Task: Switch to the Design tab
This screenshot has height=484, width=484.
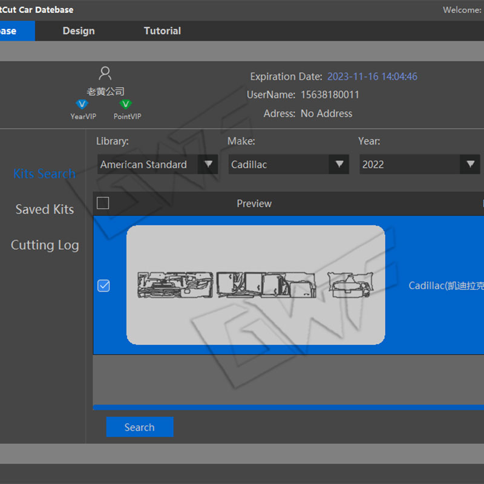Action: pyautogui.click(x=79, y=31)
